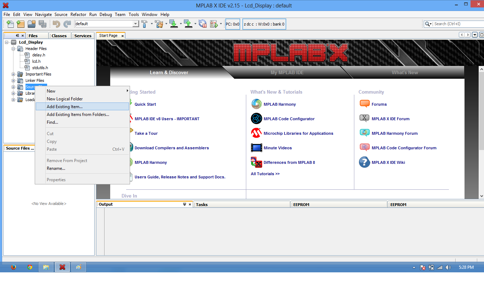Open the Build Project dropdown arrow

point(152,24)
